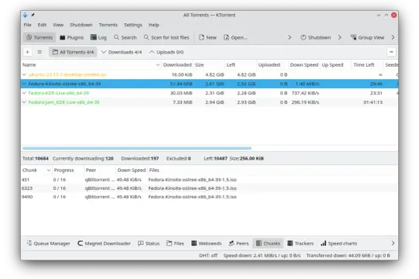Image resolution: width=419 pixels, height=279 pixels.
Task: Click the arrow icon beside Fedora-KDE-Live torrent
Action: point(24,93)
